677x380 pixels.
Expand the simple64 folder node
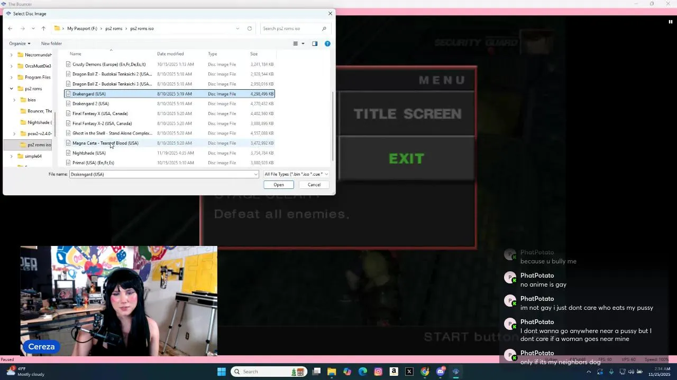tap(12, 156)
